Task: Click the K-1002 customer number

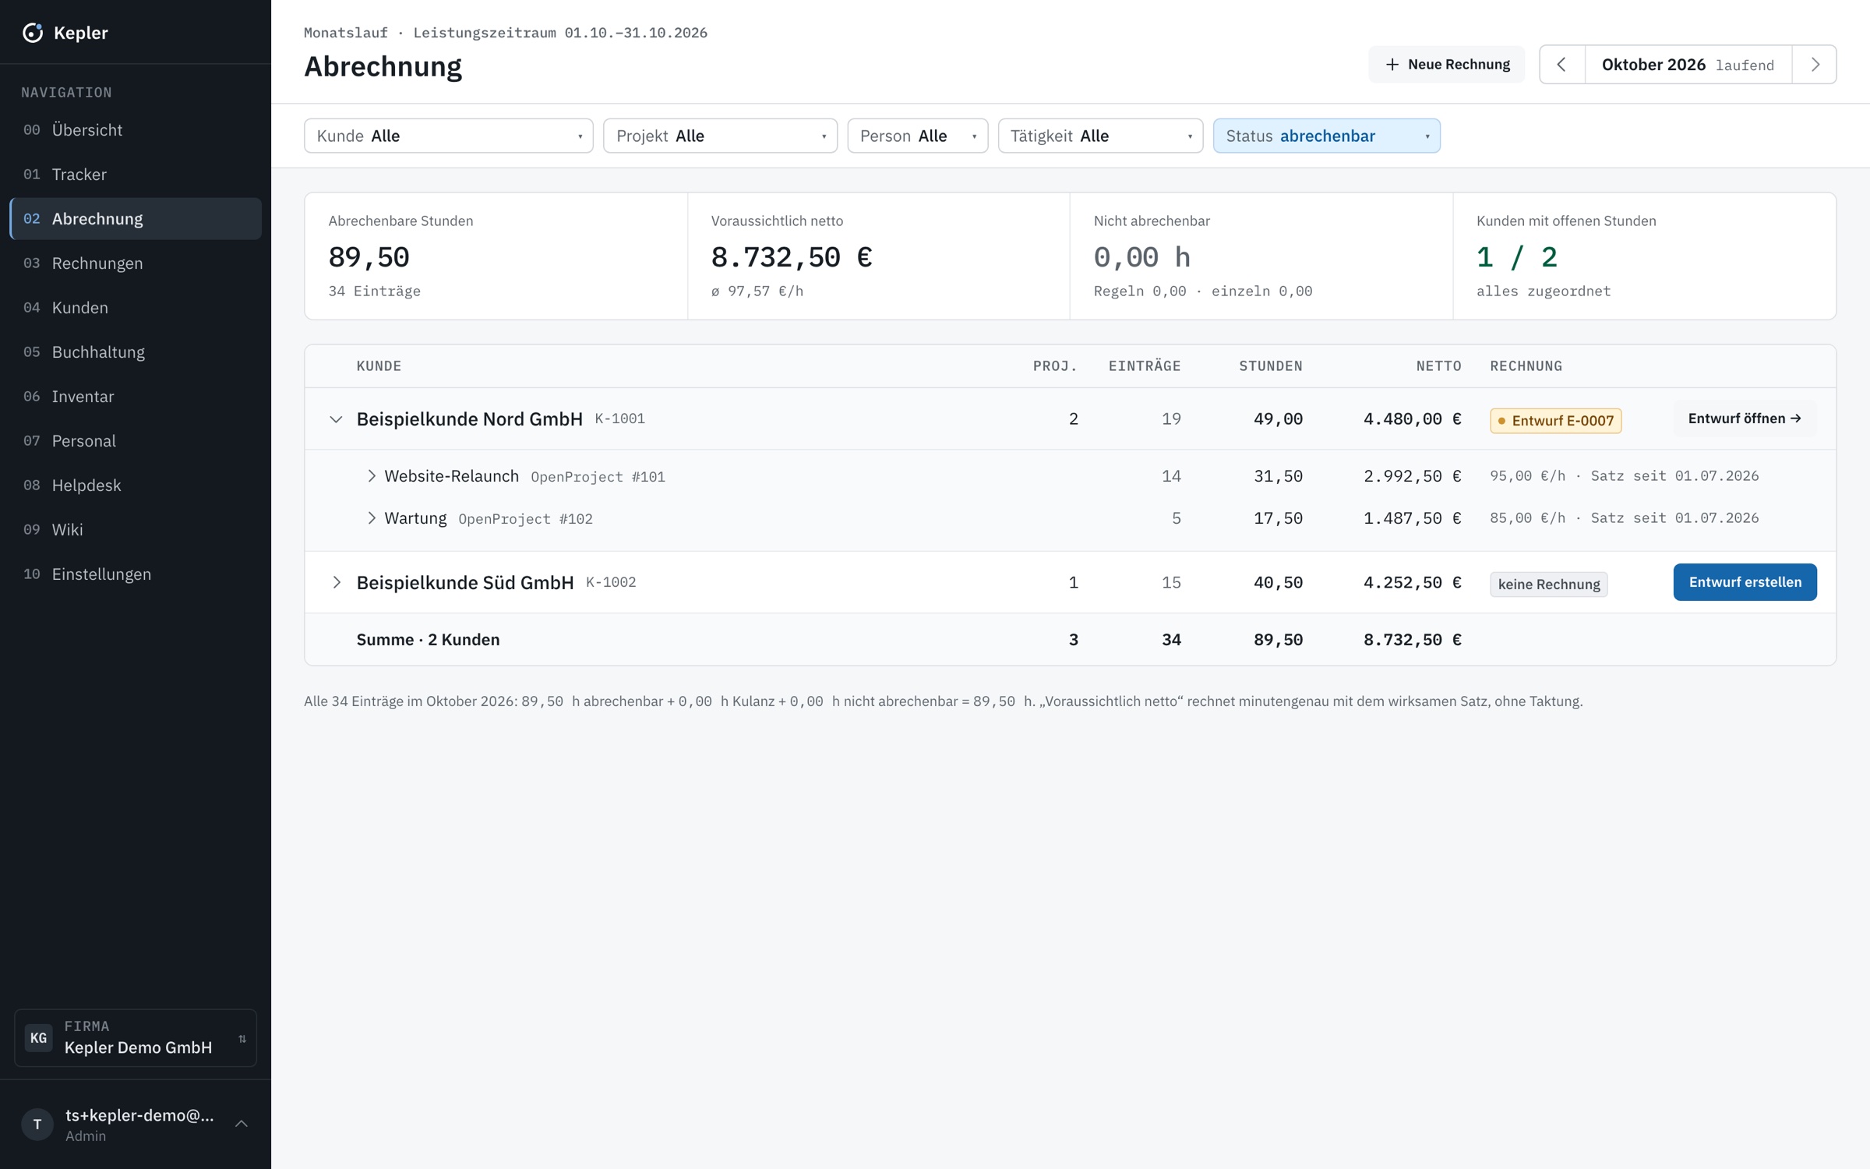Action: [x=611, y=582]
